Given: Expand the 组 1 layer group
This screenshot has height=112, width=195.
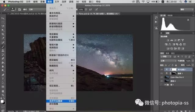Looking at the screenshot, I should point(165,85).
